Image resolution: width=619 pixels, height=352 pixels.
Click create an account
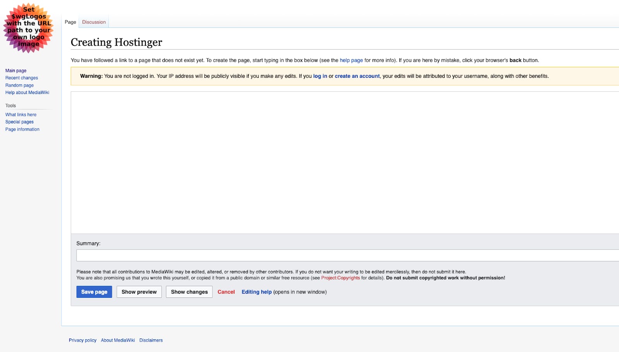click(357, 76)
